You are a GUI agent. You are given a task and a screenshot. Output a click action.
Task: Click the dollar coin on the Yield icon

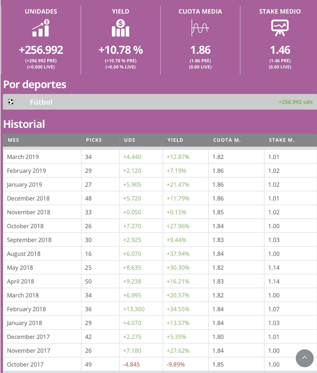point(120,23)
